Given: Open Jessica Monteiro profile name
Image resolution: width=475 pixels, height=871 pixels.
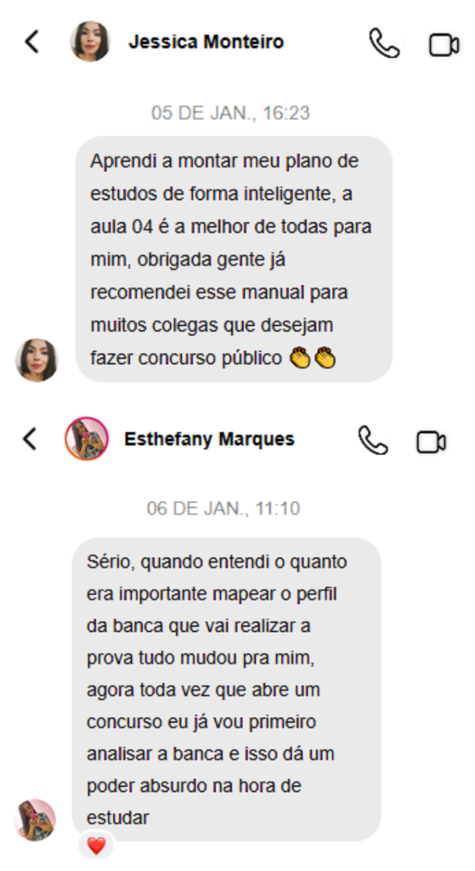Looking at the screenshot, I should click(x=206, y=42).
